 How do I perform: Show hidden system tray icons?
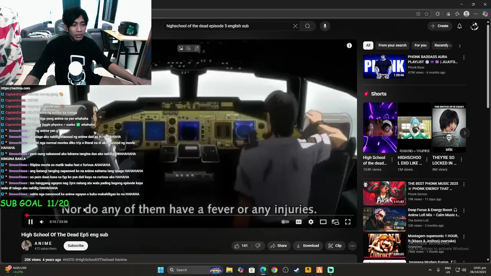pyautogui.click(x=429, y=270)
